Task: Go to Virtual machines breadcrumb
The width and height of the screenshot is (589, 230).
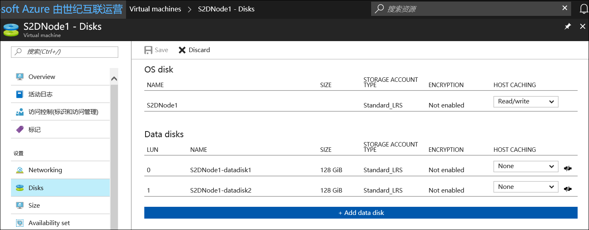Action: (155, 9)
